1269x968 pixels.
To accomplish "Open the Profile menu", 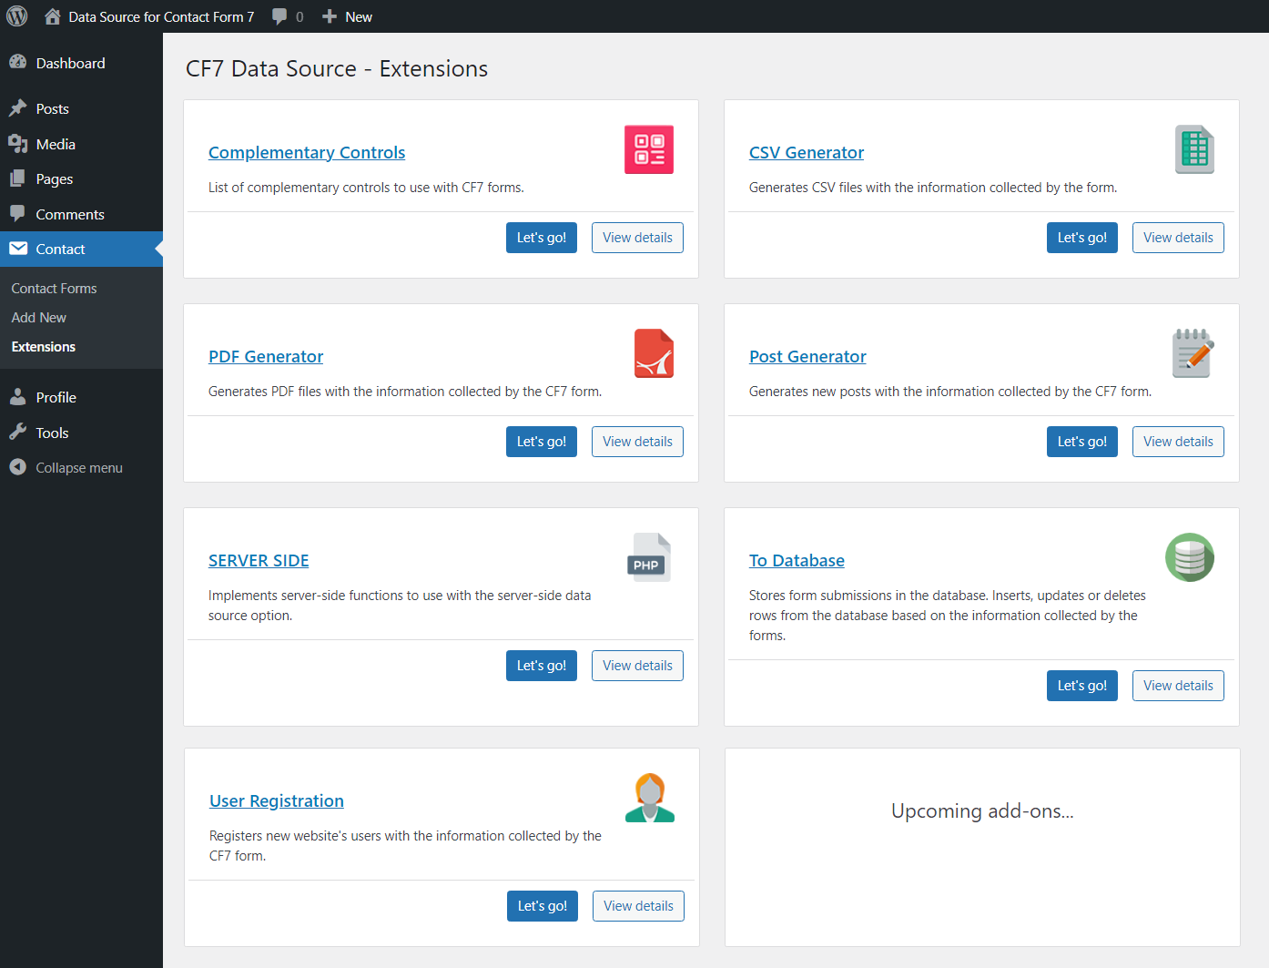I will tap(81, 397).
